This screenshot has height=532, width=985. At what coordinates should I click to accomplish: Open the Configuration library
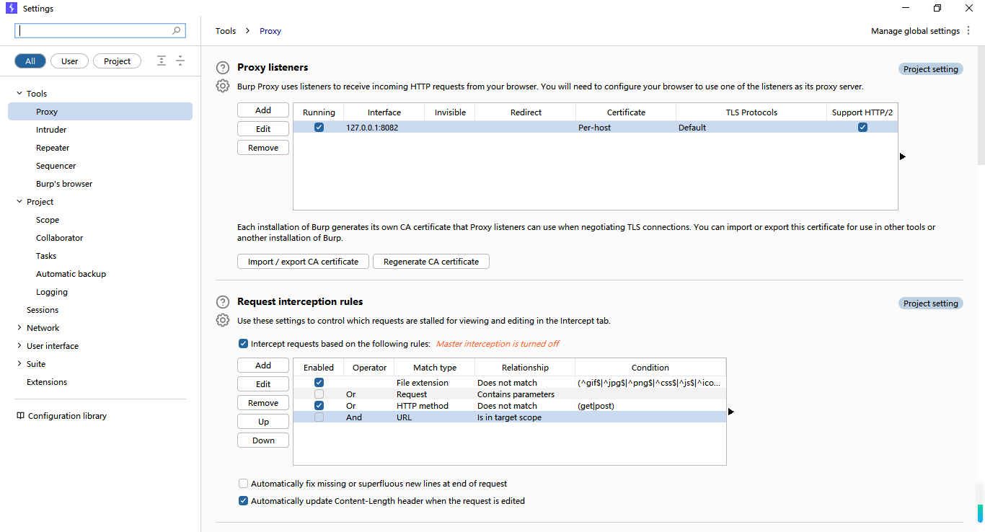click(x=62, y=416)
